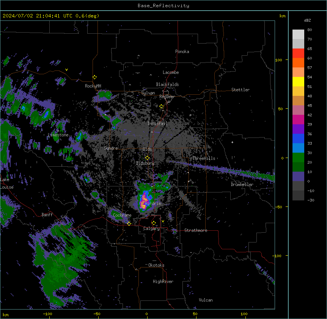327x319 pixels.
Task: Click the km label at top right
Action: pos(282,16)
